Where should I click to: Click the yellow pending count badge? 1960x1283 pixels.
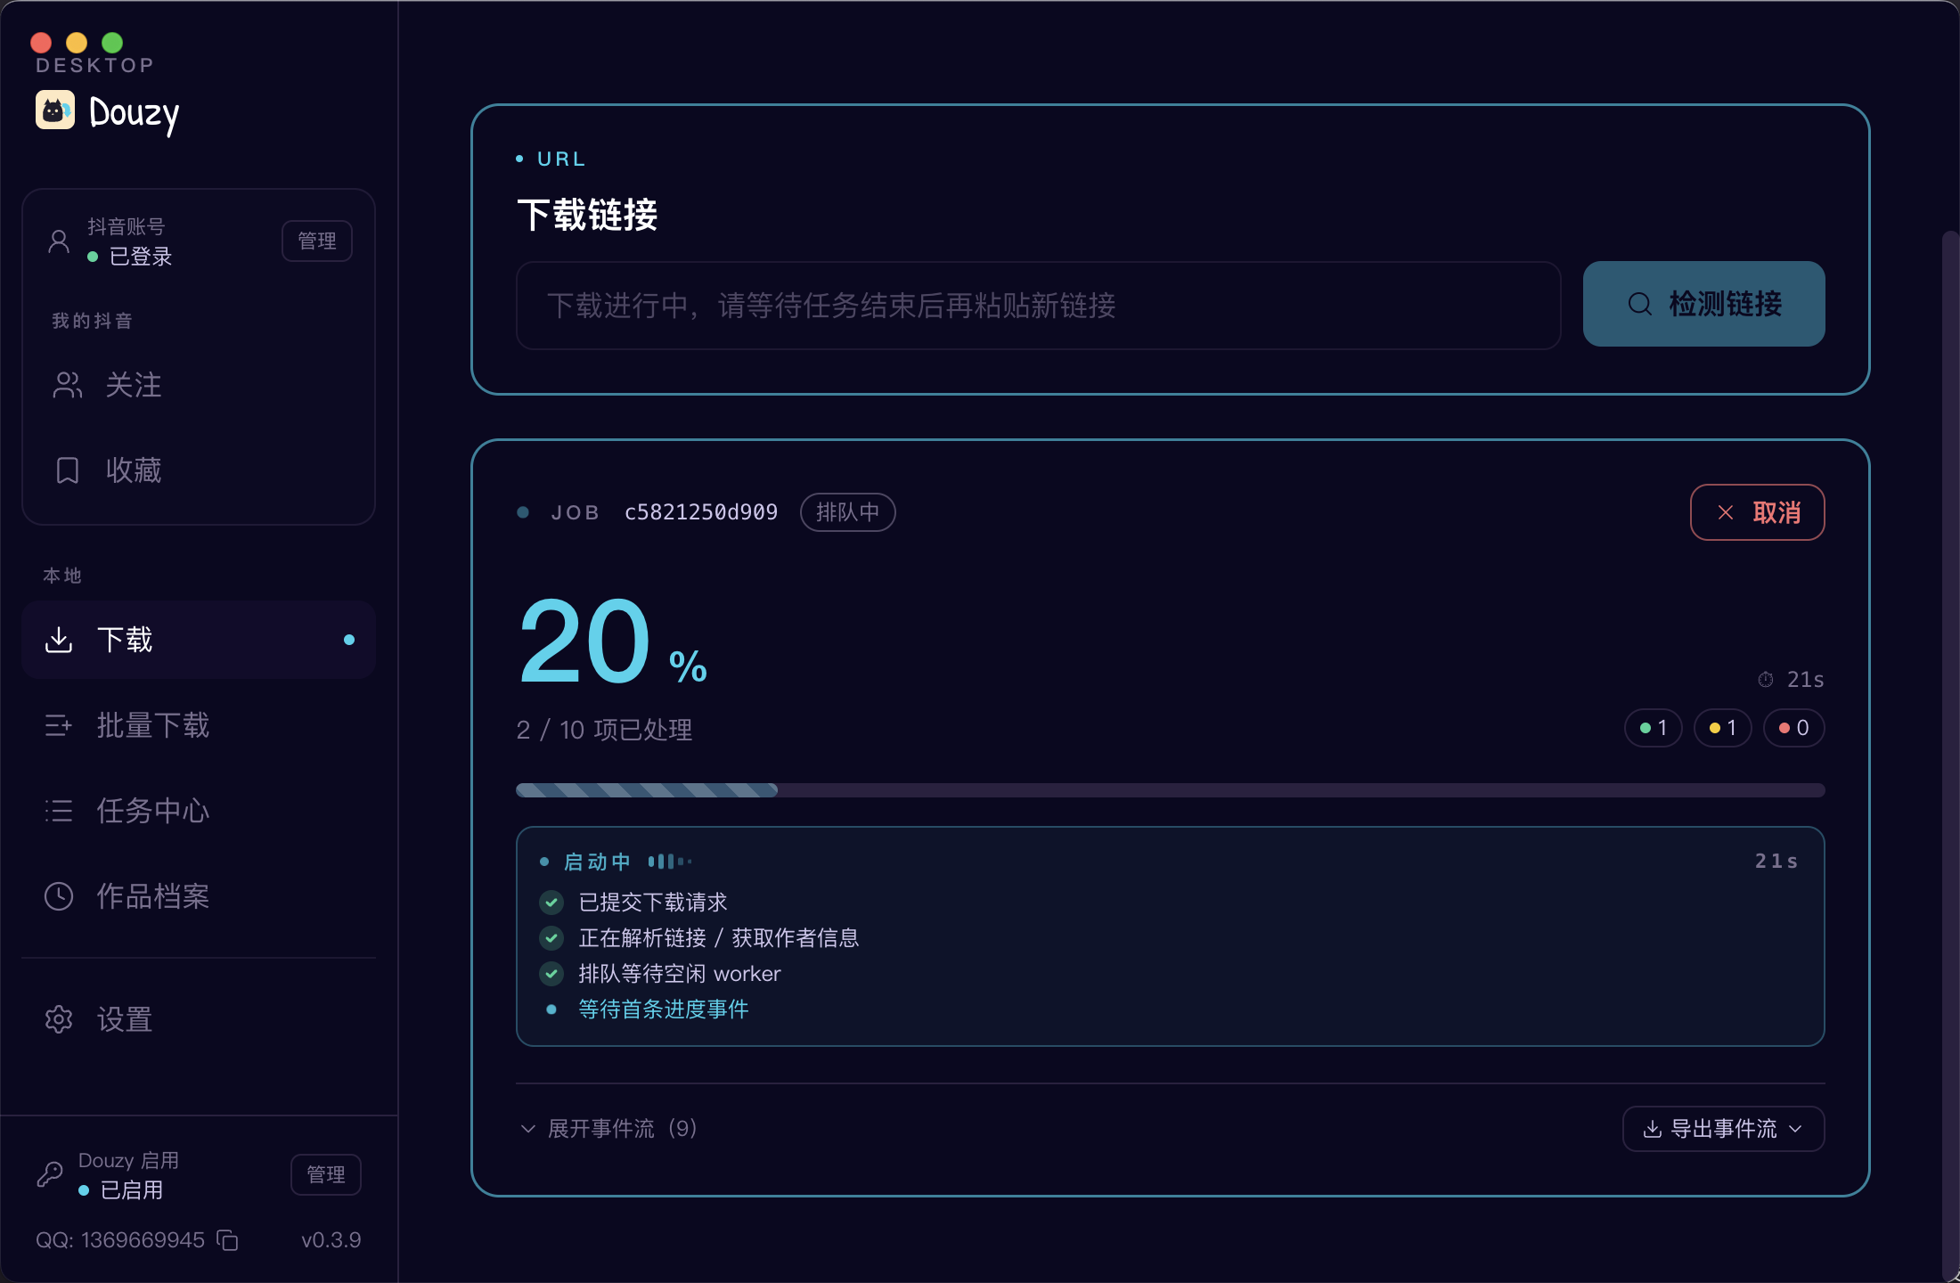coord(1722,728)
